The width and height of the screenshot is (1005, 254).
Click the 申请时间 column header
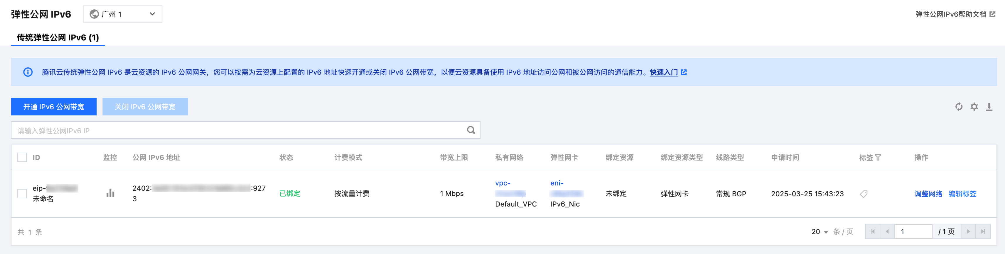[x=785, y=157]
